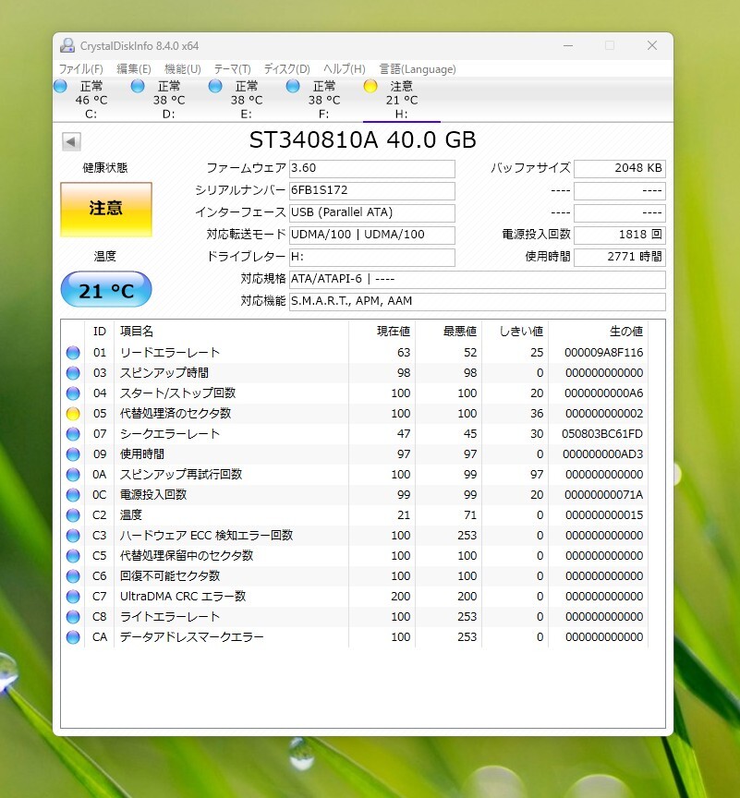Open the 機能(U) menu
Image resolution: width=740 pixels, height=798 pixels.
pyautogui.click(x=183, y=68)
